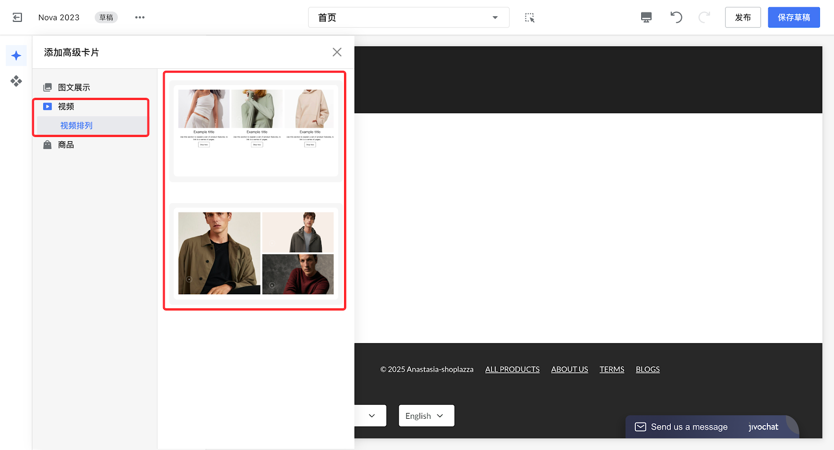Click the 保存草稿 save draft button

point(793,18)
